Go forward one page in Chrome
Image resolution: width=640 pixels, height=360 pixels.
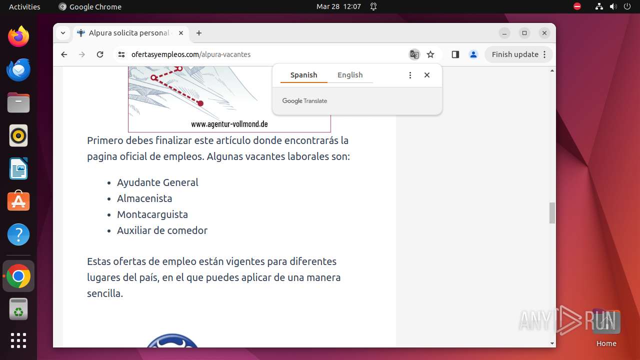point(82,54)
